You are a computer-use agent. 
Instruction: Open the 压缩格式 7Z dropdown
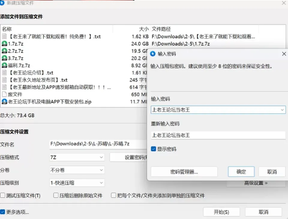(77, 157)
